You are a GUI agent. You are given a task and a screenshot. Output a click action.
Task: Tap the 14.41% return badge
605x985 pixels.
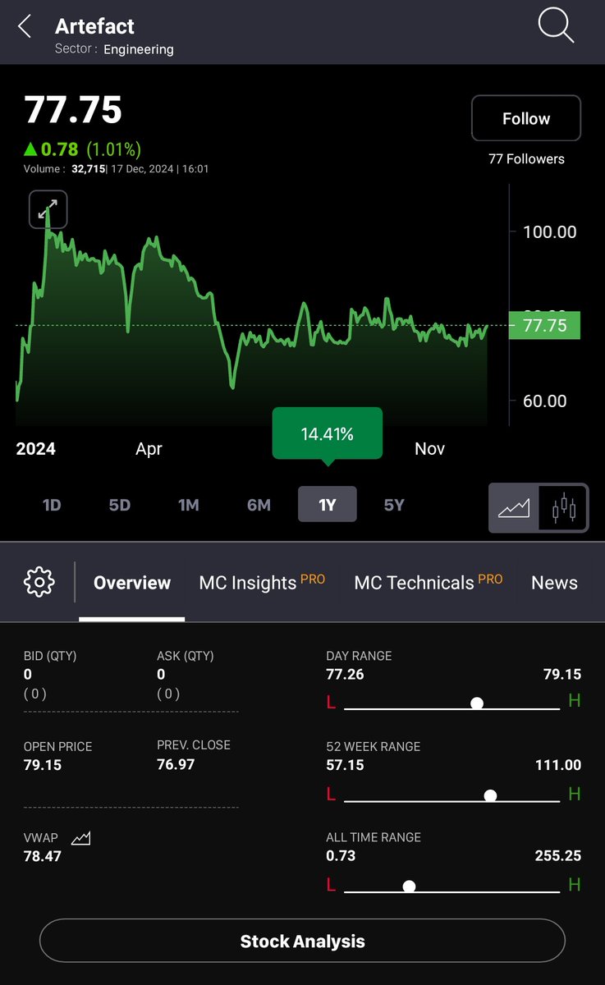pos(328,433)
